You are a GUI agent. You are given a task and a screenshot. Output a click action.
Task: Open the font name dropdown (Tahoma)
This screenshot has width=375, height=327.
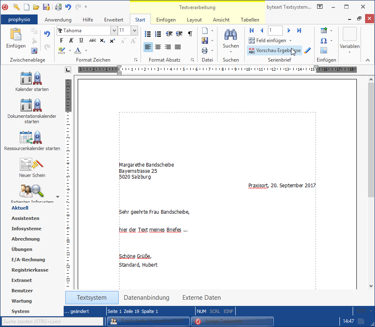(114, 31)
